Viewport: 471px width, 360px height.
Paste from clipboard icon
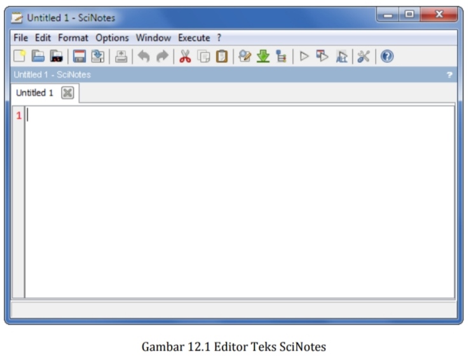(222, 56)
